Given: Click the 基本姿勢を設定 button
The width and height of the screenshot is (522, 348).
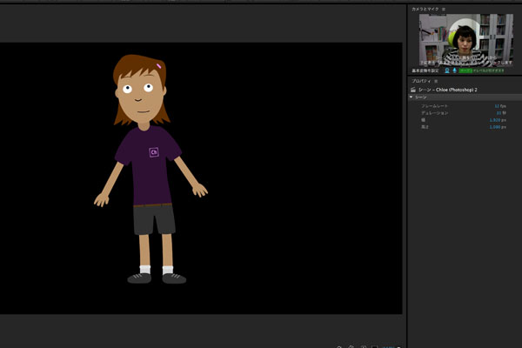Looking at the screenshot, I should coord(425,70).
